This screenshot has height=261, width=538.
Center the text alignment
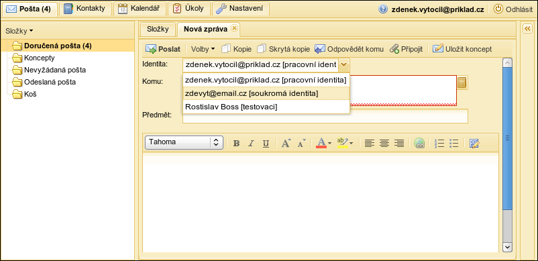[384, 144]
